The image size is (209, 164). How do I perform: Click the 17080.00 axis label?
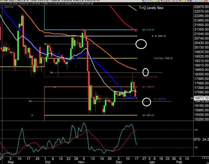202,92
